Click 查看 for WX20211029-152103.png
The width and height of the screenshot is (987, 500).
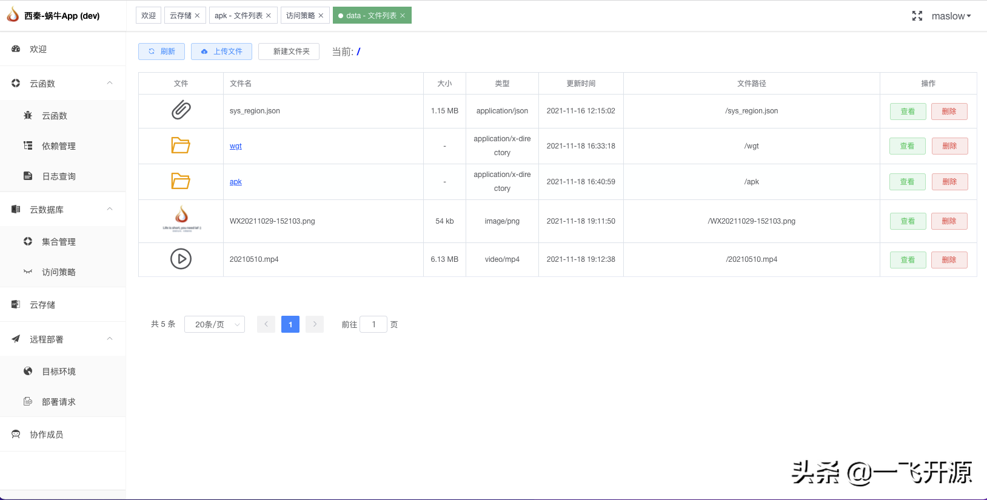(908, 221)
